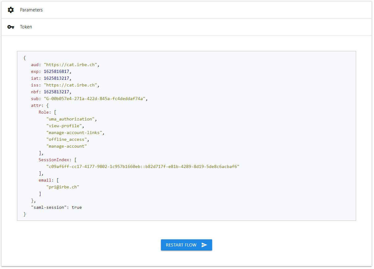This screenshot has width=374, height=269.
Task: Click the "iss" key label
Action: point(35,85)
